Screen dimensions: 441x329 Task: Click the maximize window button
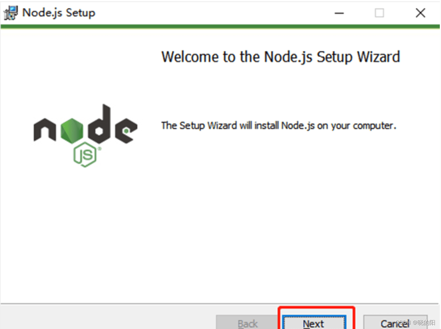tap(379, 13)
